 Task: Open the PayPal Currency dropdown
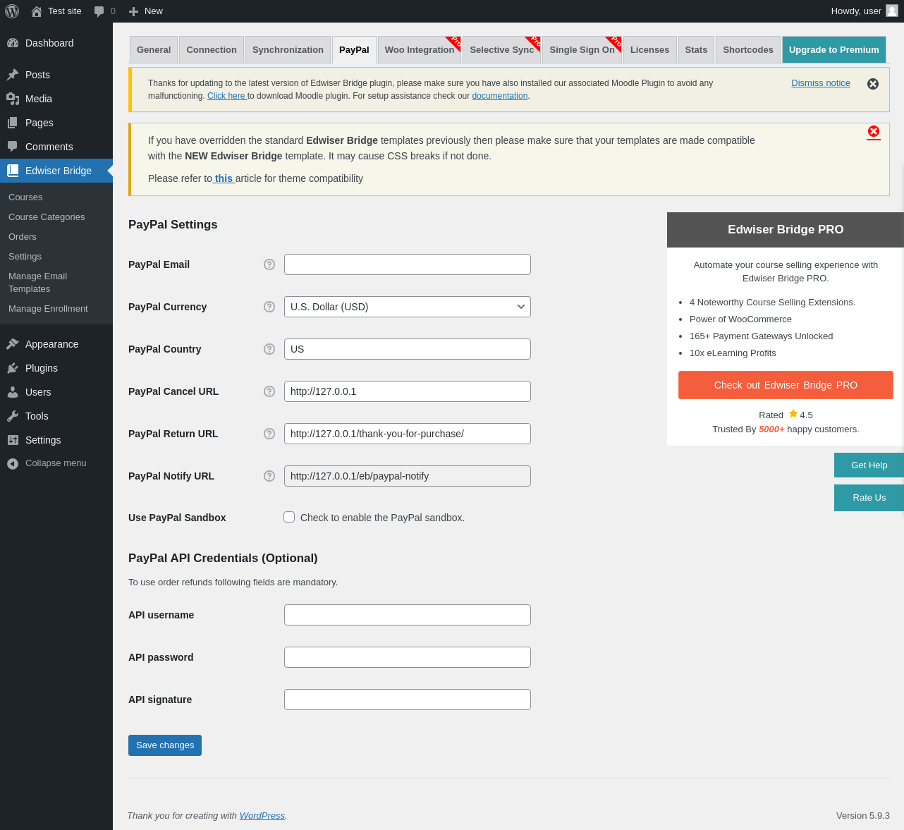point(408,307)
